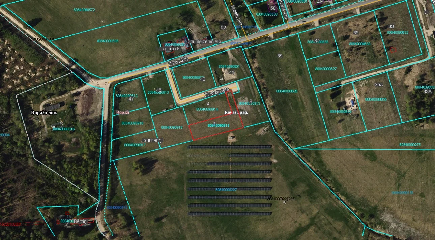Select parcel label 80840090914
Image resolution: width=435 pixels, height=240 pixels.
click(207, 109)
